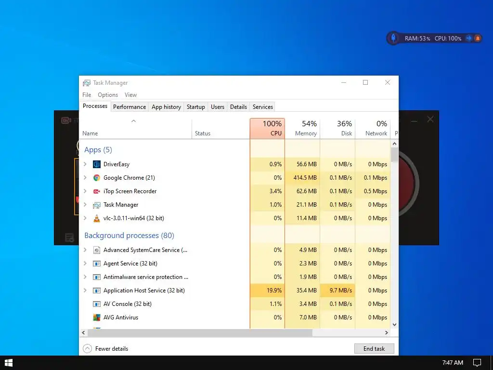Viewport: 493px width, 370px height.
Task: Expand the DriverEasy process group
Action: tap(85, 164)
